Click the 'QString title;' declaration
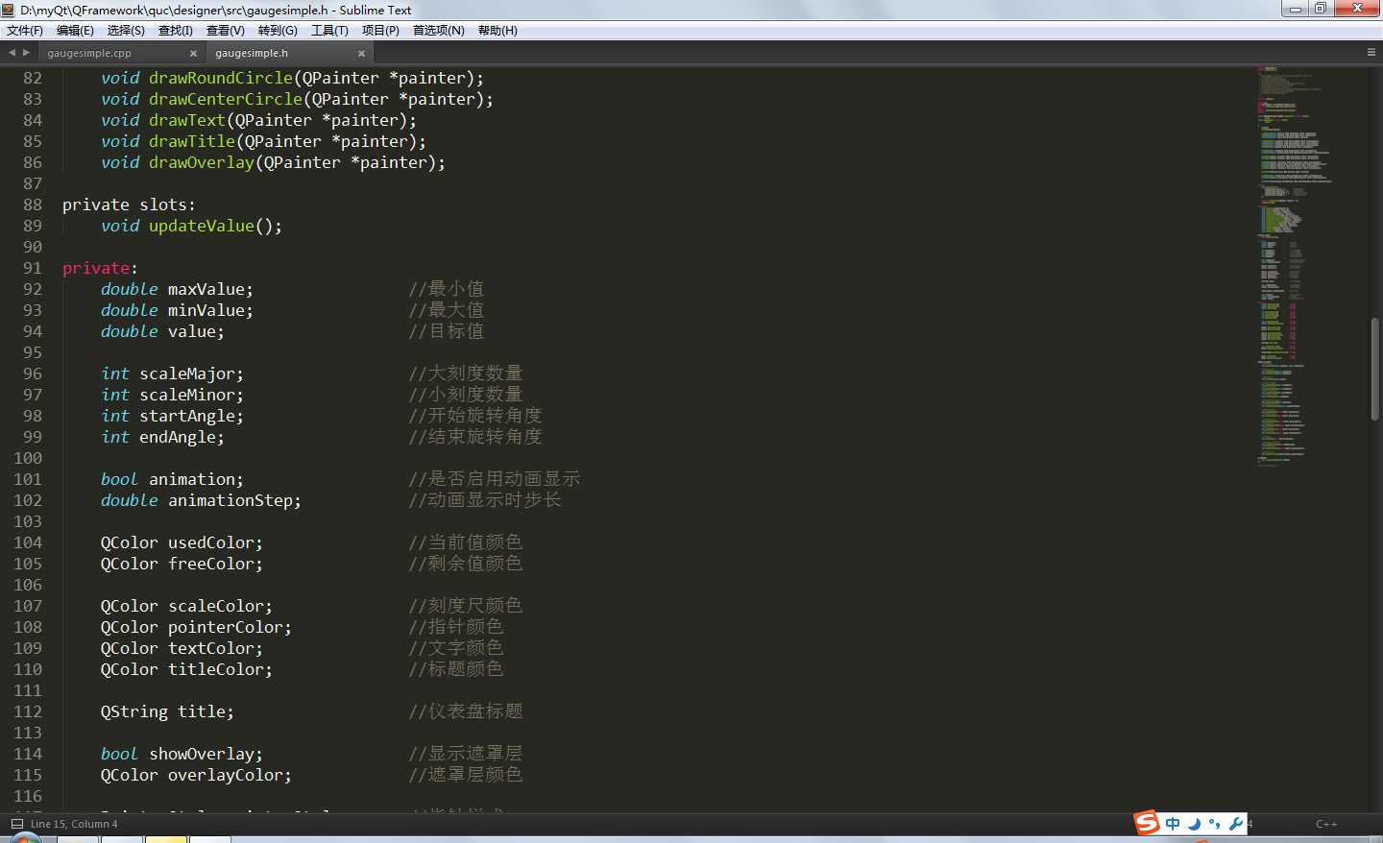 tap(168, 711)
